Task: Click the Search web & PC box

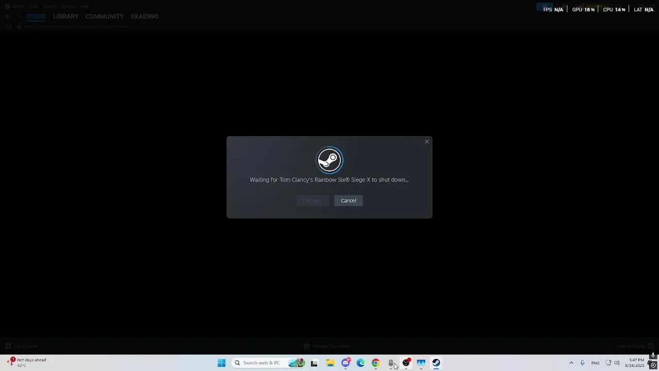Action: coord(268,363)
